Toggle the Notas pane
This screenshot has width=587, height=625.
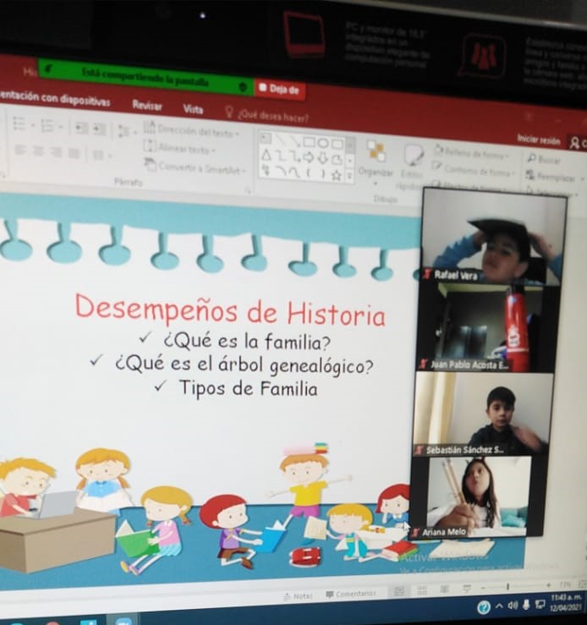(x=298, y=596)
